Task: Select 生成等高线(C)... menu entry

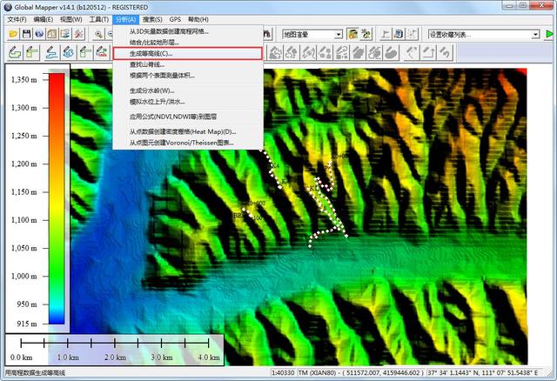Action: click(x=188, y=54)
